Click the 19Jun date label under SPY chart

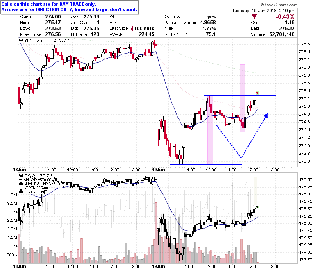(x=159, y=170)
